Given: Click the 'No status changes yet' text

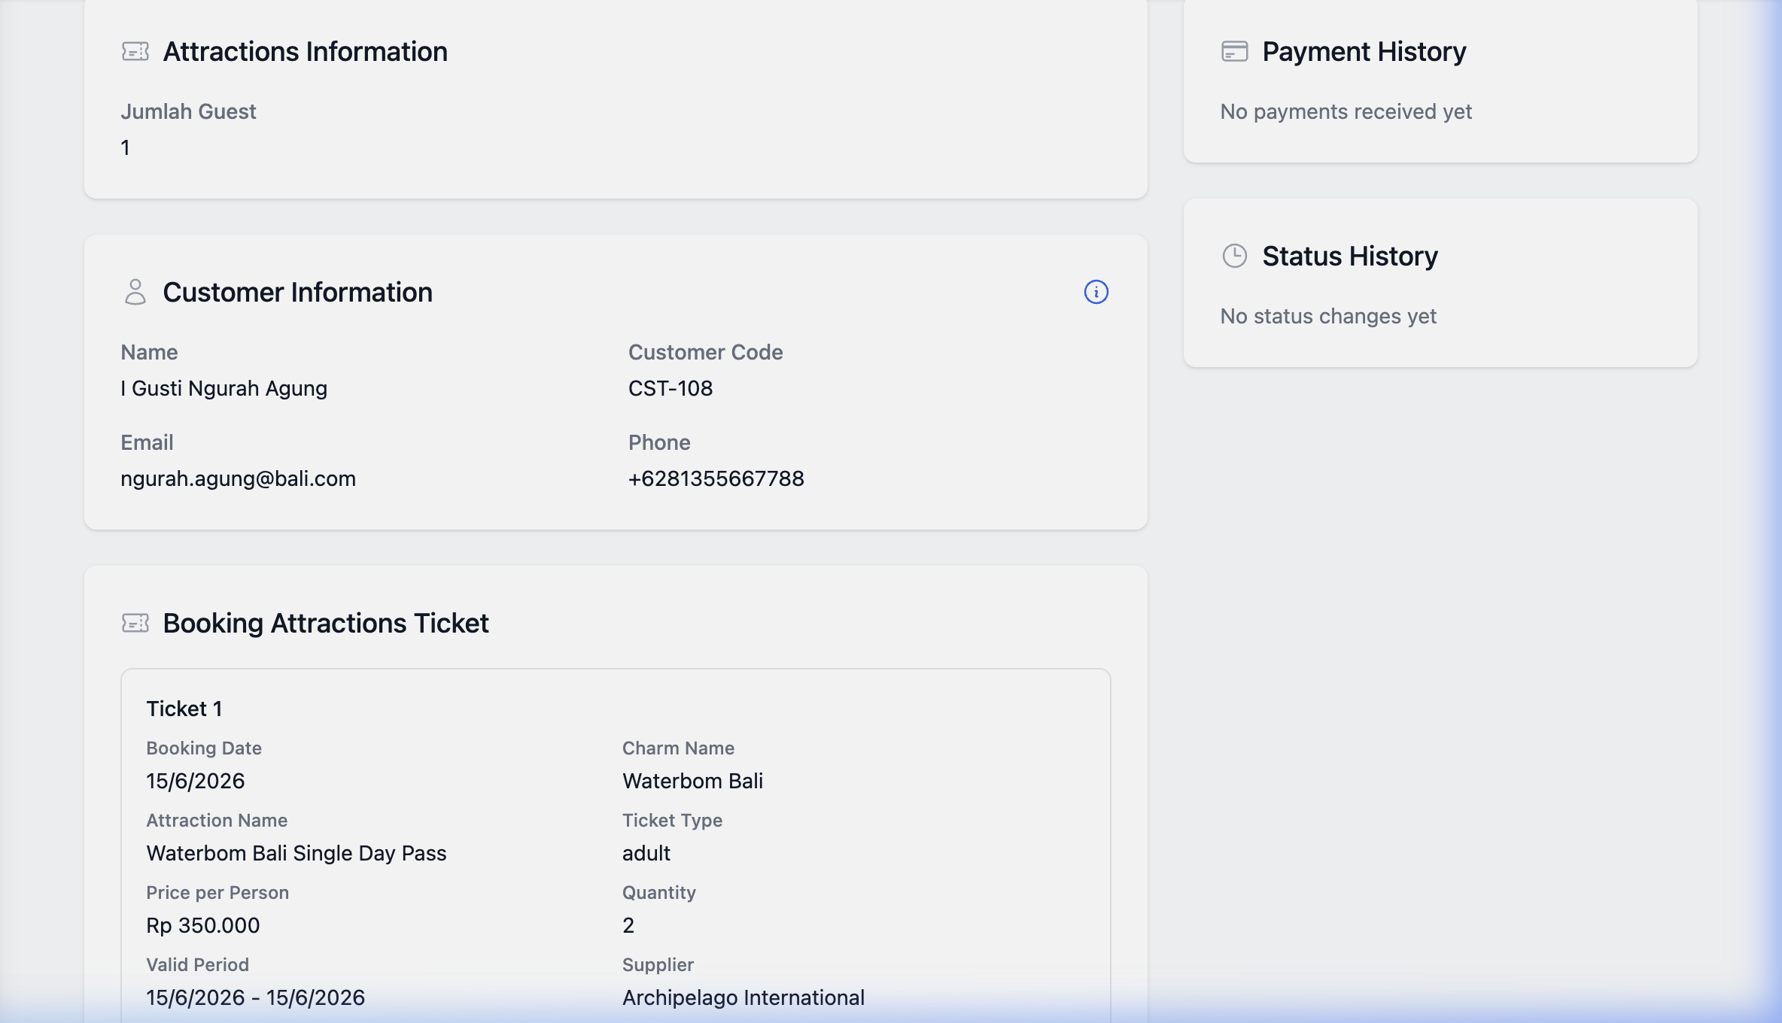Looking at the screenshot, I should (x=1328, y=316).
